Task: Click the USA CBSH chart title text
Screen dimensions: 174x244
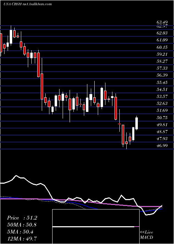Action: click(27, 4)
